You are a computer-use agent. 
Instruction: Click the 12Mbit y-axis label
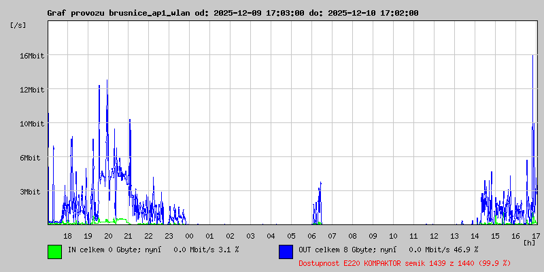point(31,90)
